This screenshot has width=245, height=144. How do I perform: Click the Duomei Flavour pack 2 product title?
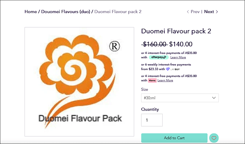pos(176,31)
